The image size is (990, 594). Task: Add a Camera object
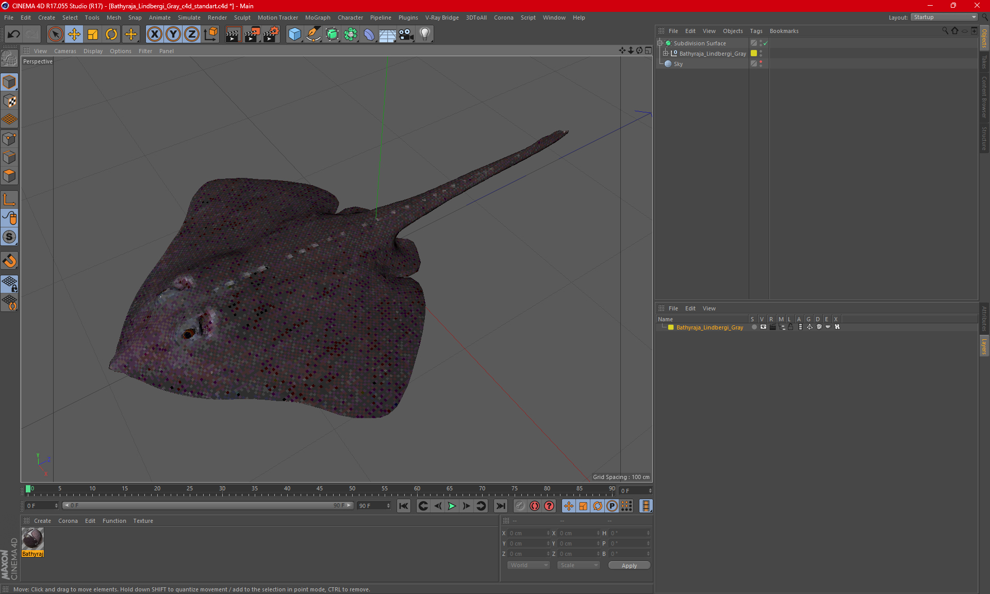click(406, 35)
